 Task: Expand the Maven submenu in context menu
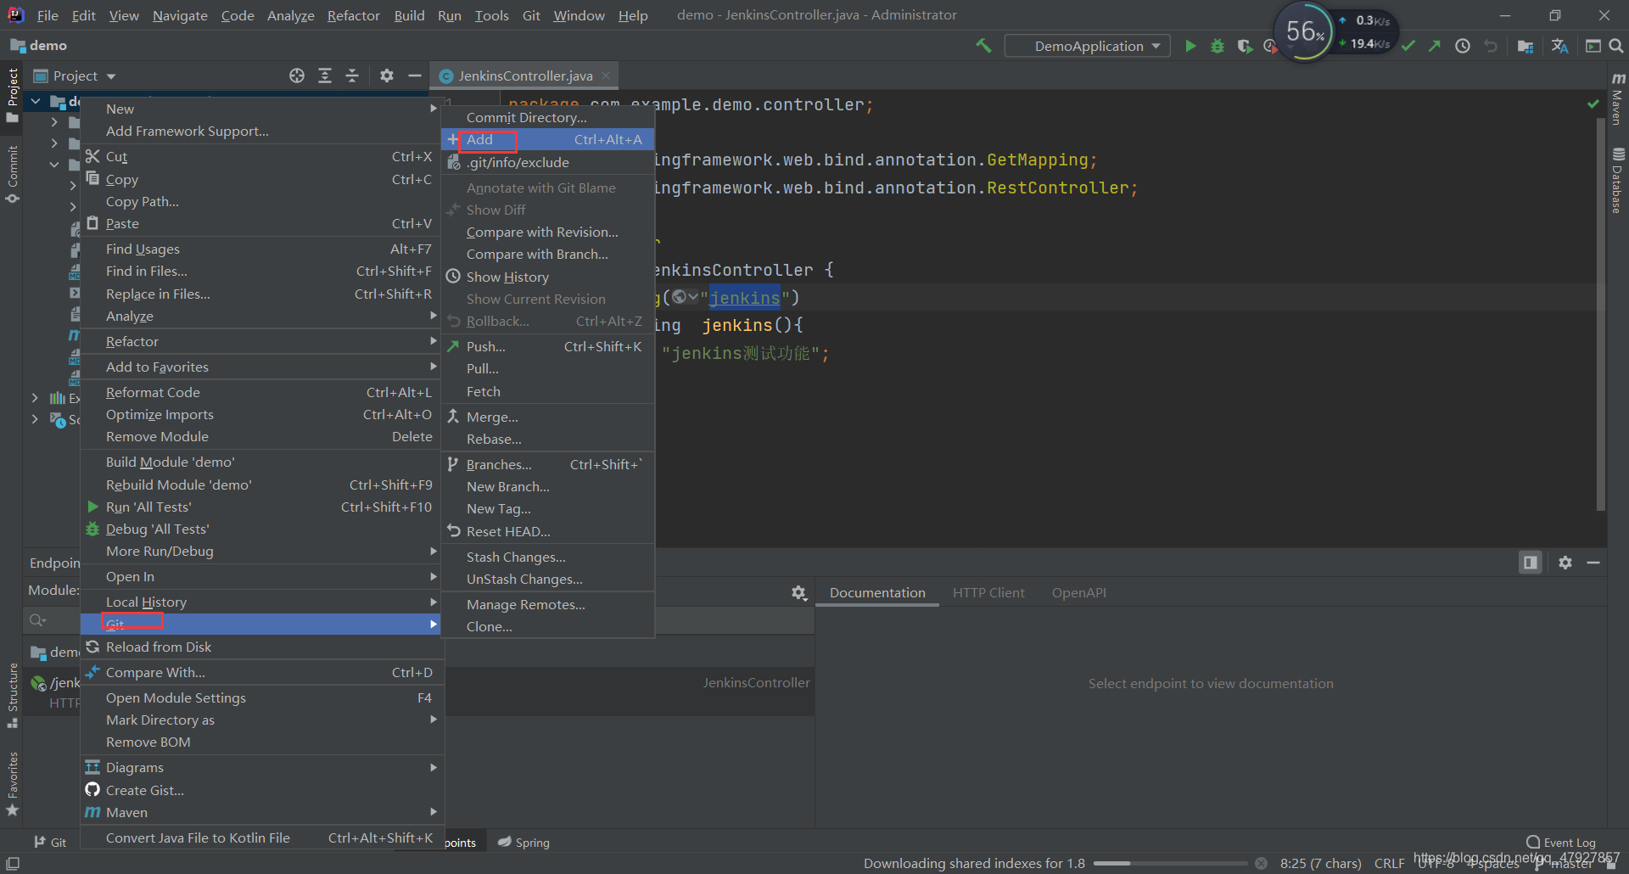(x=262, y=812)
